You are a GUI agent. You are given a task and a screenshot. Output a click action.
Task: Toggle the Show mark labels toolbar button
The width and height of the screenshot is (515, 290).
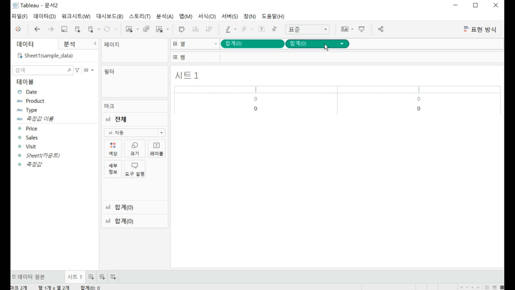(x=262, y=29)
